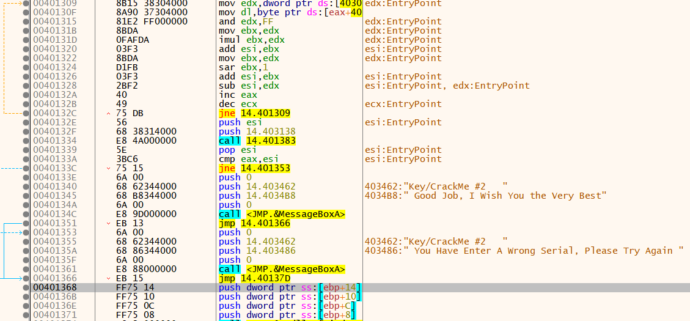The height and width of the screenshot is (321, 690).
Task: Toggle breakpoint dot beside address 0040133A
Action: pyautogui.click(x=26, y=159)
